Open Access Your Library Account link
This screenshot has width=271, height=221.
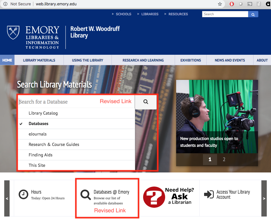tap(233, 194)
